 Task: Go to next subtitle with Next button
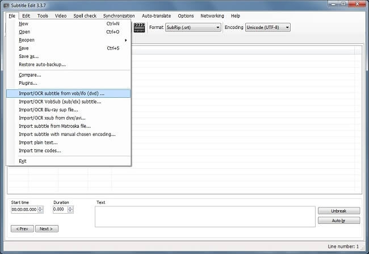[47, 229]
